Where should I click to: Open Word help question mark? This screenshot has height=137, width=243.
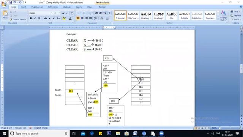(x=241, y=7)
